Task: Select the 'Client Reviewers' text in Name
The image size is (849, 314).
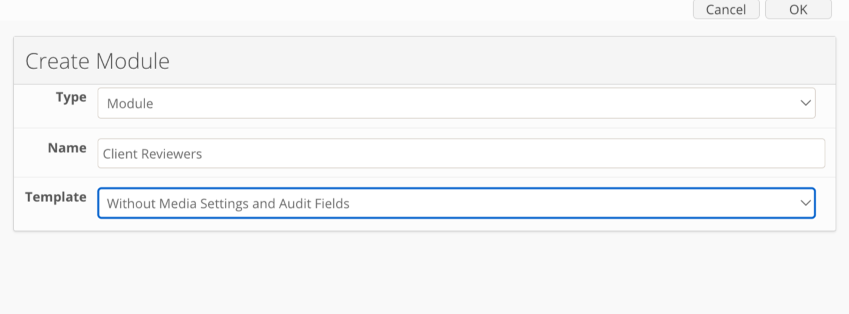Action: point(152,154)
